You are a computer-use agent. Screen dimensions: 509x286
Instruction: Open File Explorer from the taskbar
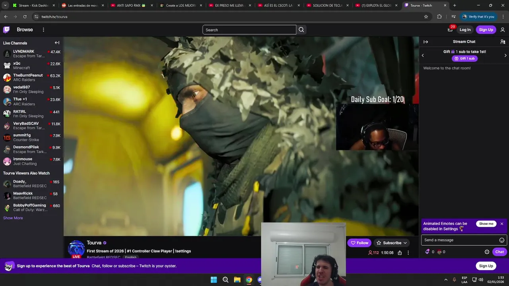click(237, 280)
